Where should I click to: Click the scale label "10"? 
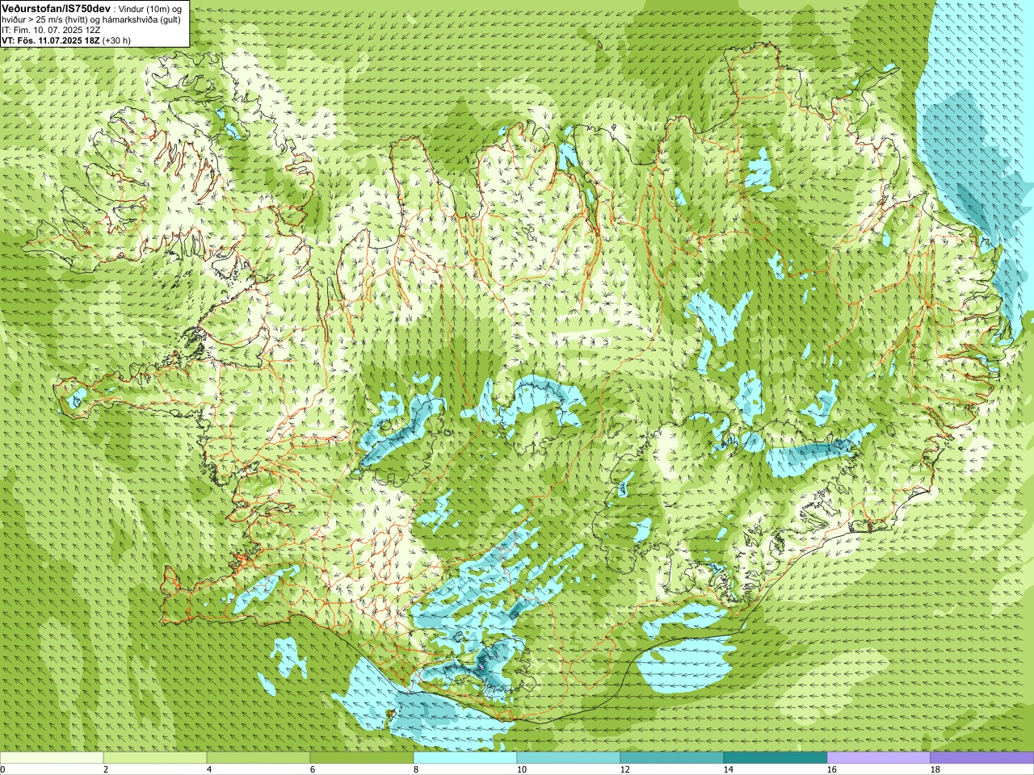522,770
